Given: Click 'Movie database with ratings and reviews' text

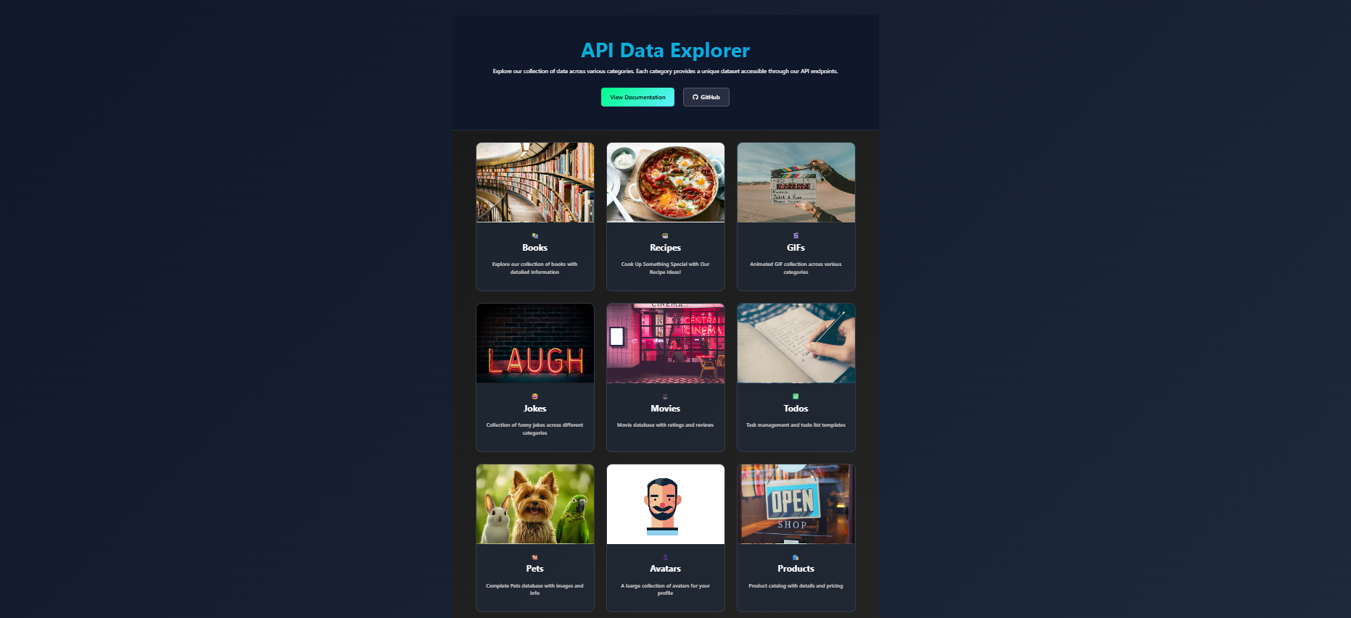Looking at the screenshot, I should pos(666,425).
